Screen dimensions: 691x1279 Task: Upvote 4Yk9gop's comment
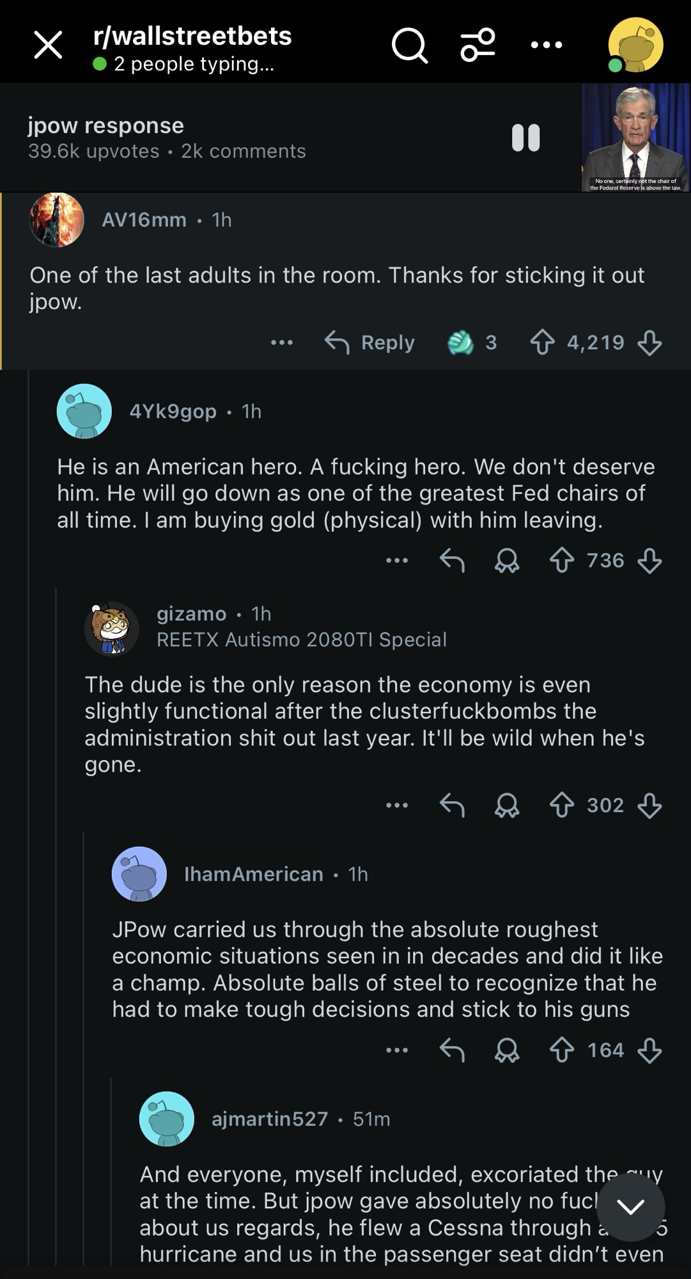tap(562, 561)
